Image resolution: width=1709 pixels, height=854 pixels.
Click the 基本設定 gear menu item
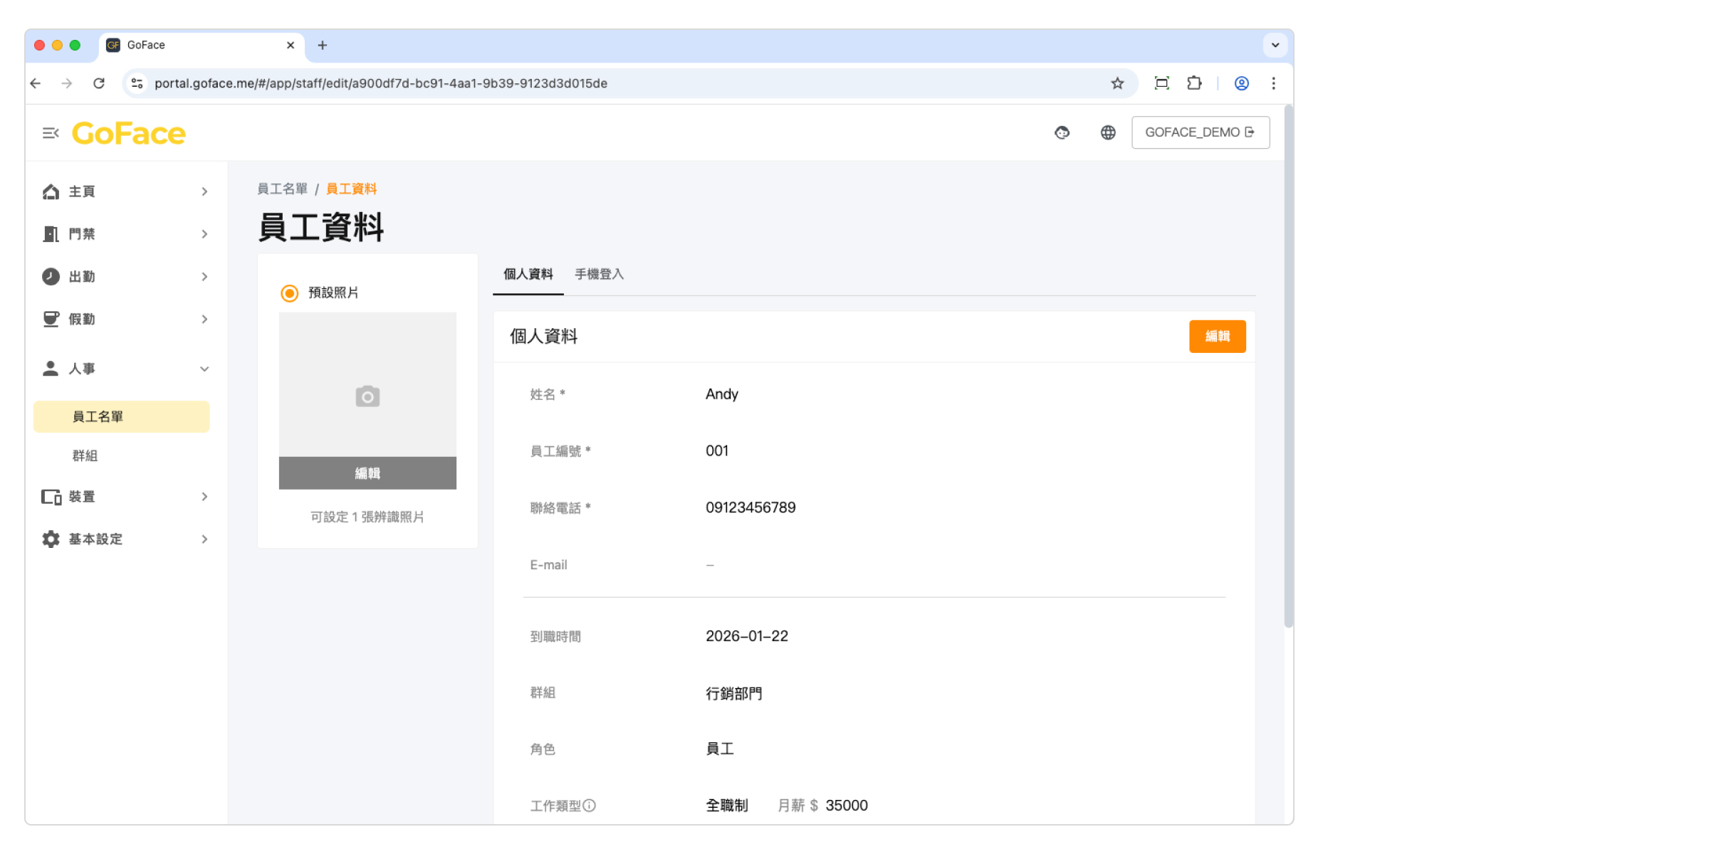[x=95, y=539]
